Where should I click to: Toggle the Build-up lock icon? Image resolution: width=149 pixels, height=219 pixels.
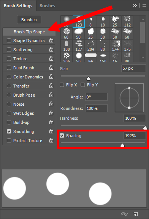point(51,122)
